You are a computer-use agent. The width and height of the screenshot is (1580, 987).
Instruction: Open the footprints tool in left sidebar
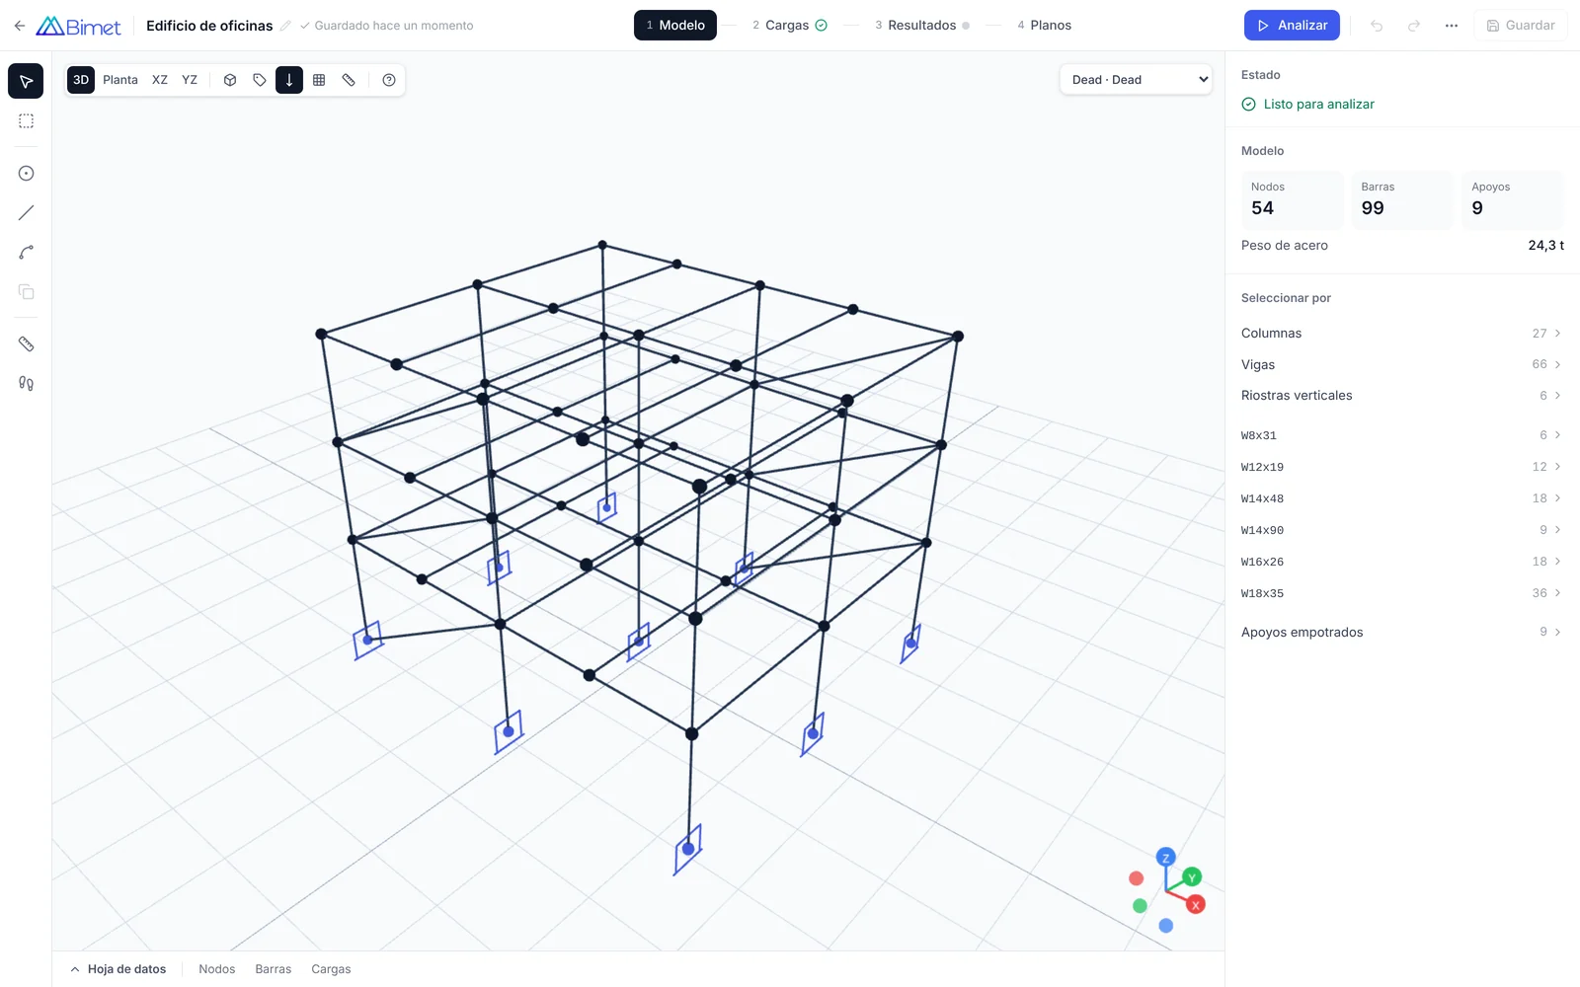point(26,384)
